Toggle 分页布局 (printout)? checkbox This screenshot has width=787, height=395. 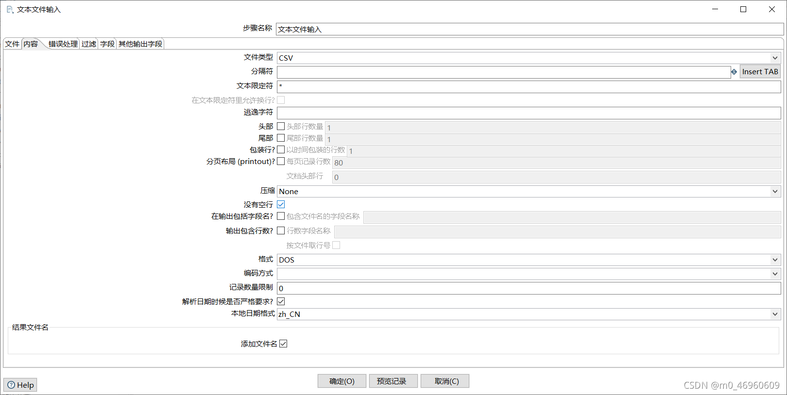click(x=281, y=161)
